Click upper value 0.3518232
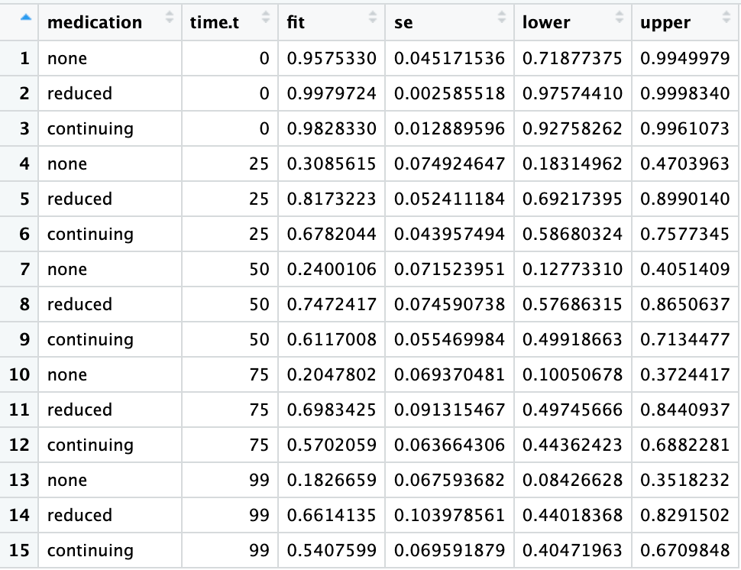Image resolution: width=741 pixels, height=570 pixels. 684,480
